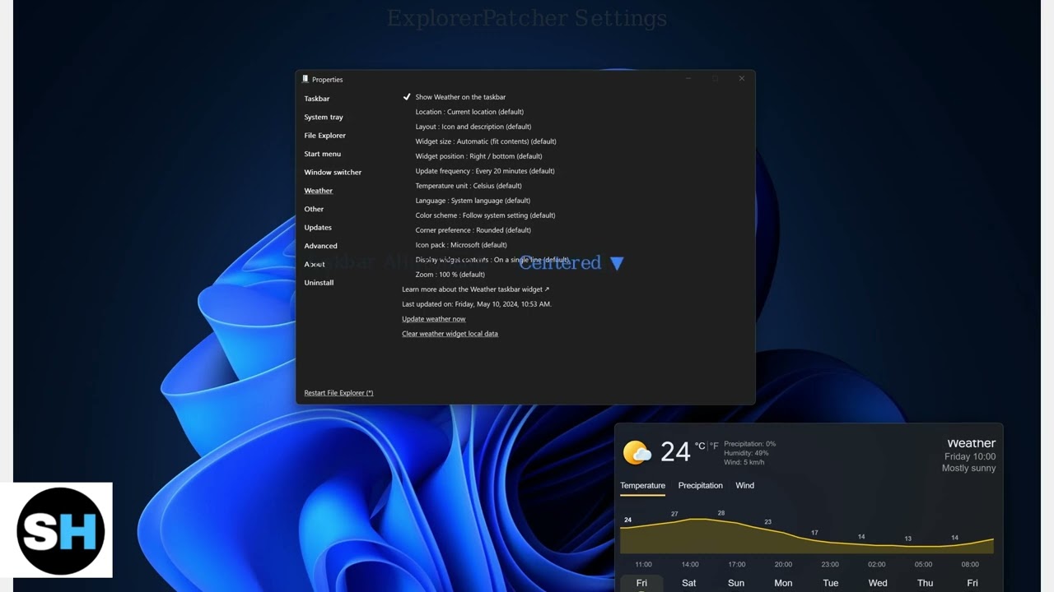Viewport: 1054px width, 592px height.
Task: Close the Properties window
Action: (741, 79)
